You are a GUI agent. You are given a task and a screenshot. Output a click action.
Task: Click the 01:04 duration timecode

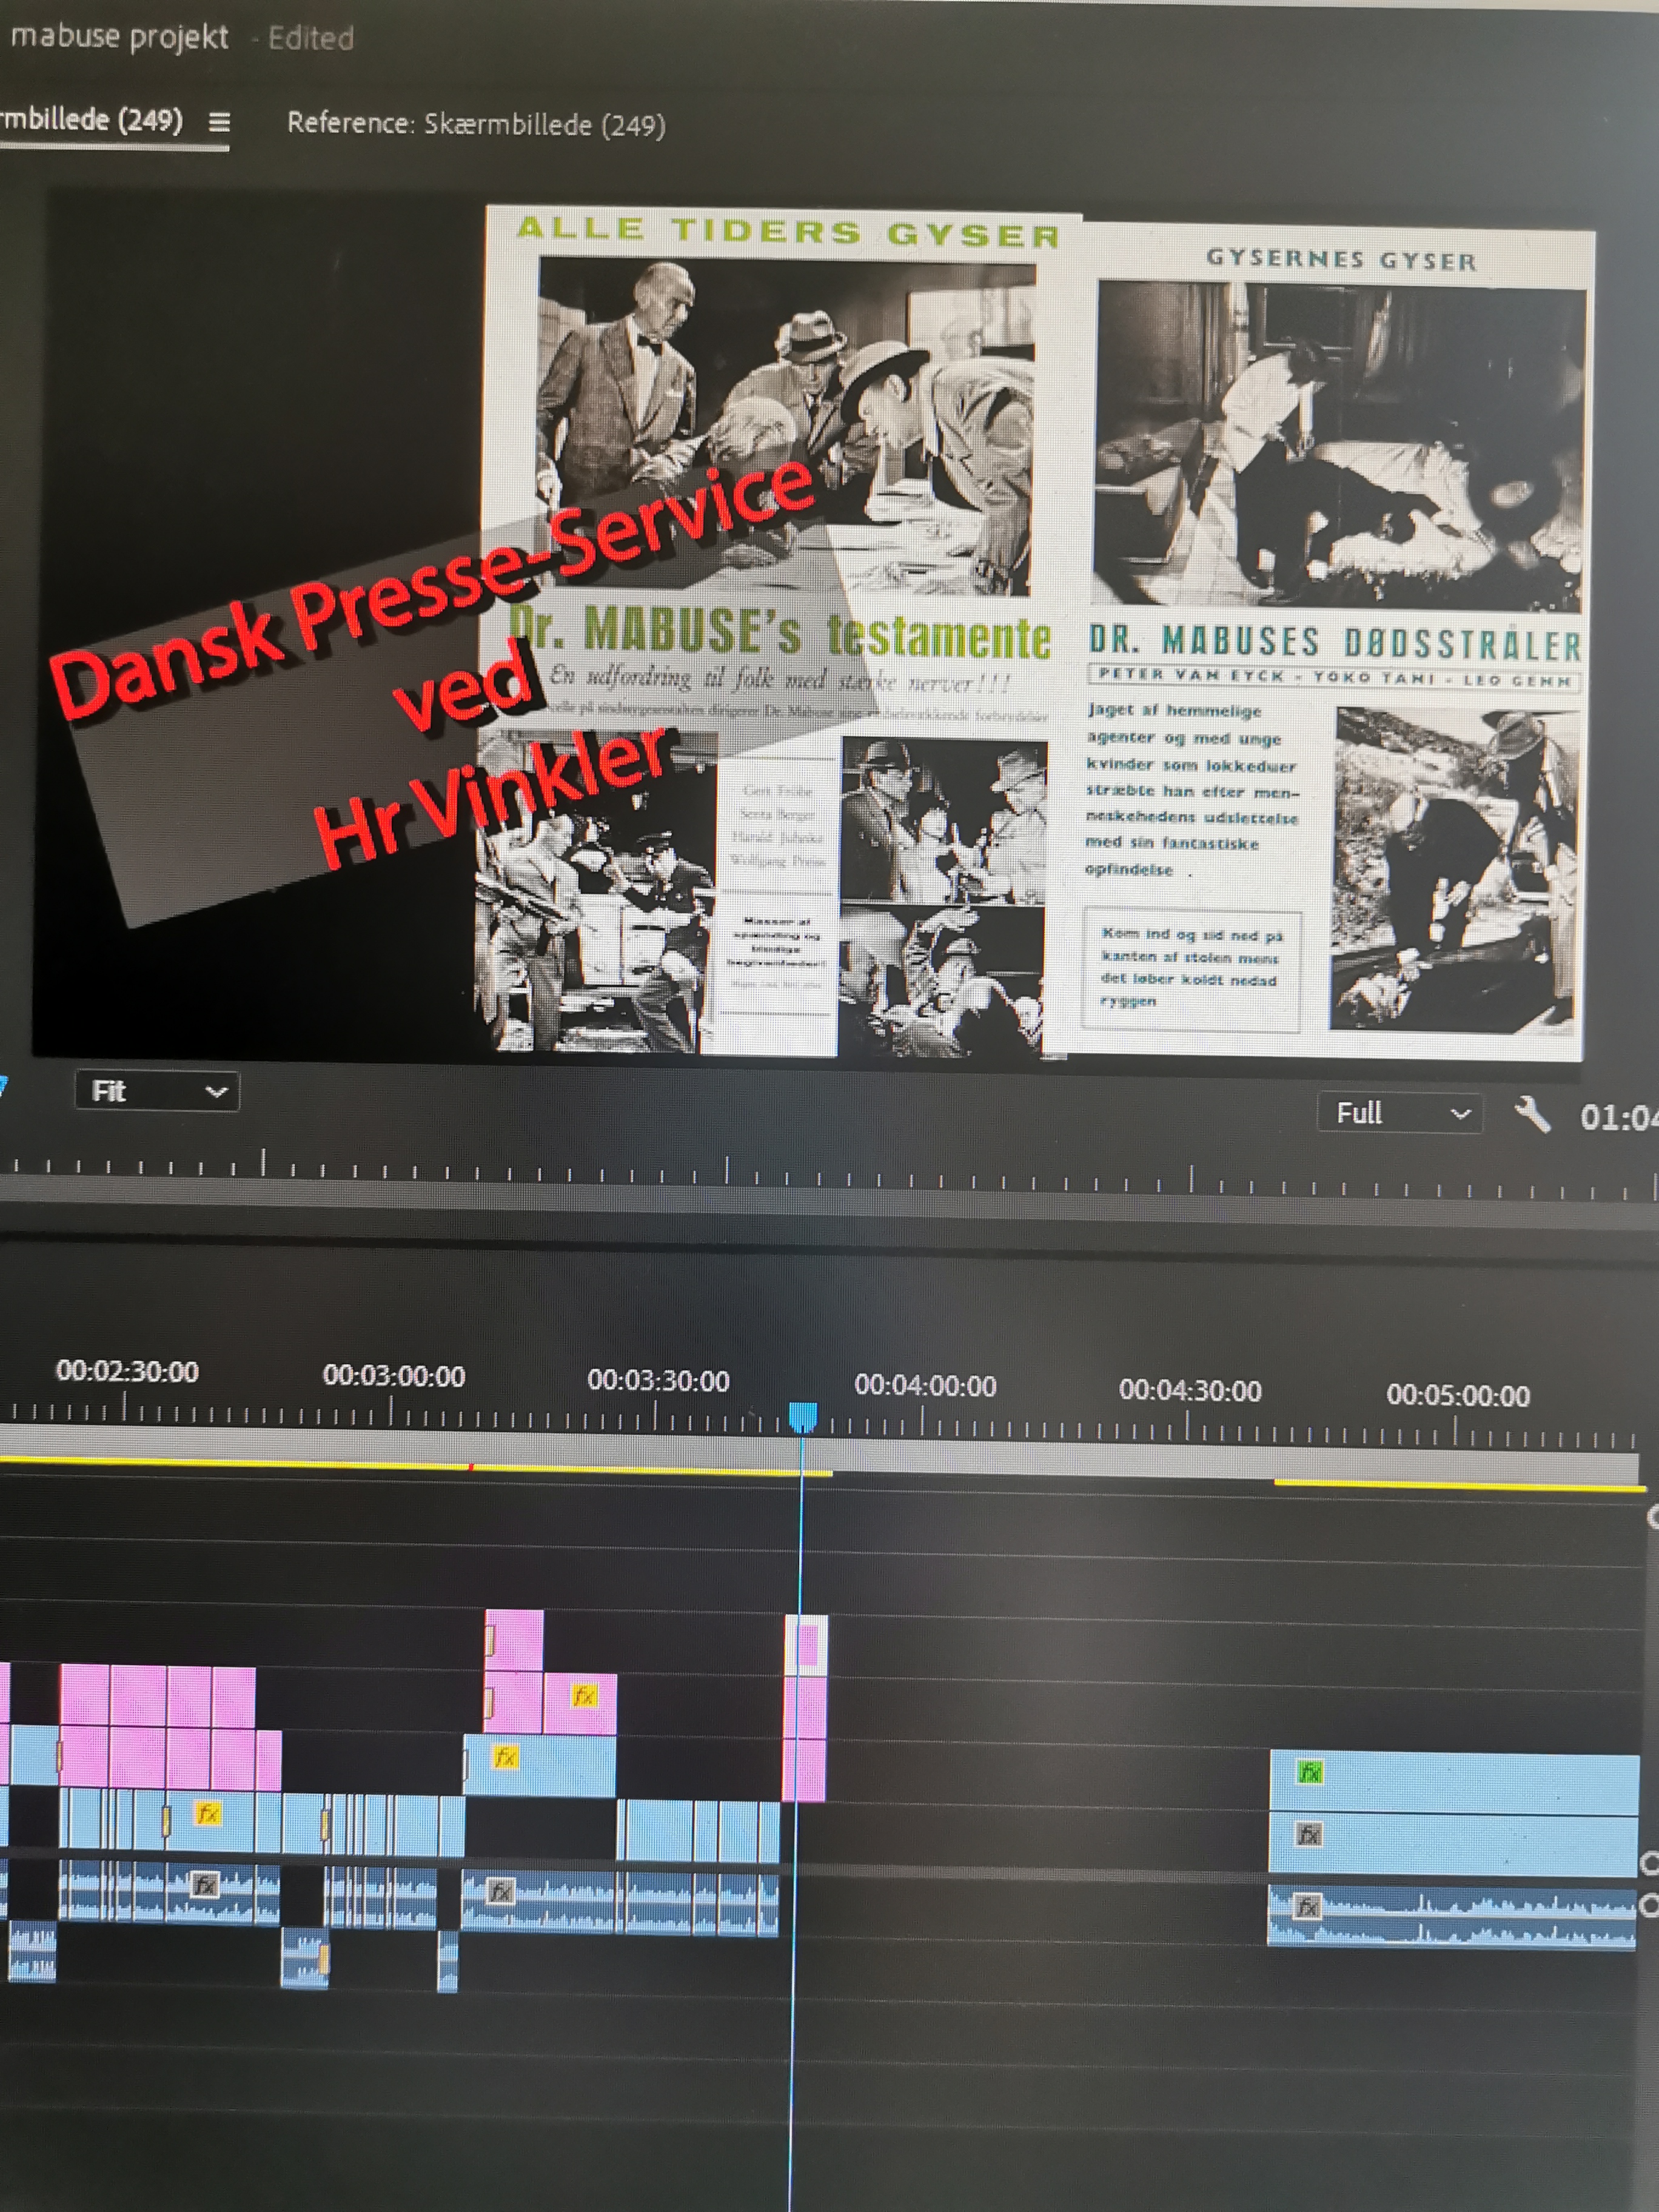coord(1618,1117)
